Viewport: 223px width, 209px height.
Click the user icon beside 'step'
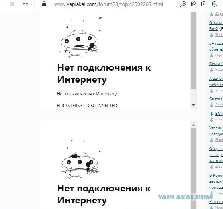[x=211, y=167]
